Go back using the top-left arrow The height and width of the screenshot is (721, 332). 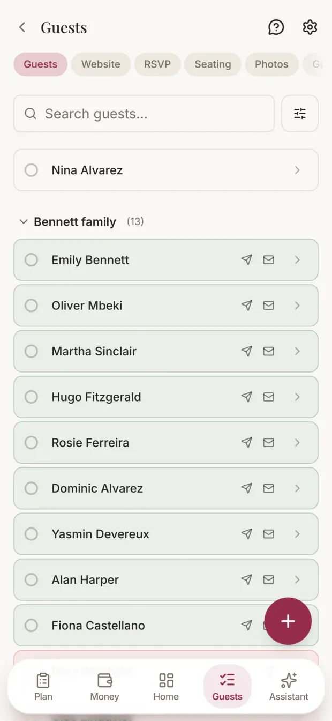[22, 27]
